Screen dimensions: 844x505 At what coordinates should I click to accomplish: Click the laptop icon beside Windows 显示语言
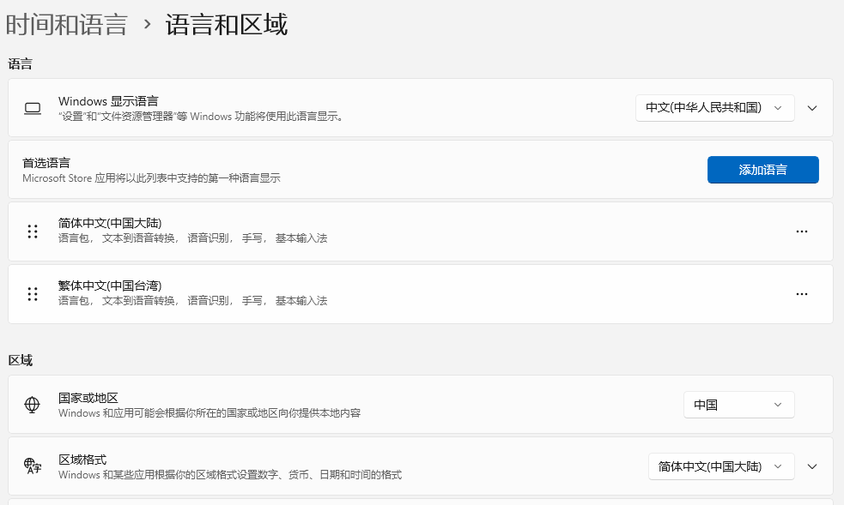pos(33,108)
